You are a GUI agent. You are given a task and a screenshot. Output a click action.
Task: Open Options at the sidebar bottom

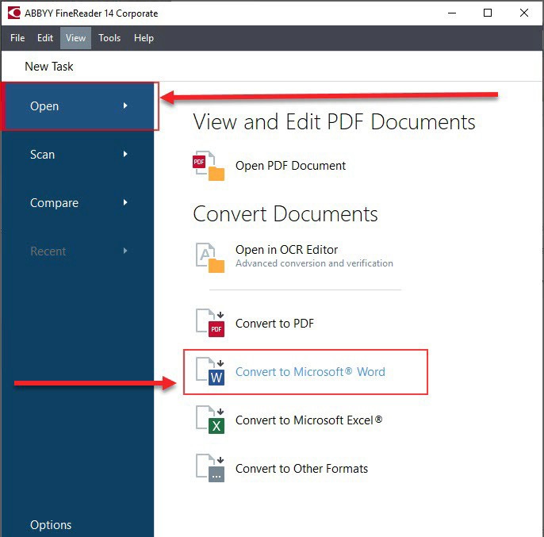click(x=51, y=524)
